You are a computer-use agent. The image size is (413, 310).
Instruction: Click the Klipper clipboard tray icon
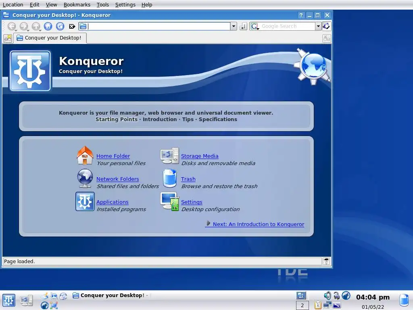318,305
